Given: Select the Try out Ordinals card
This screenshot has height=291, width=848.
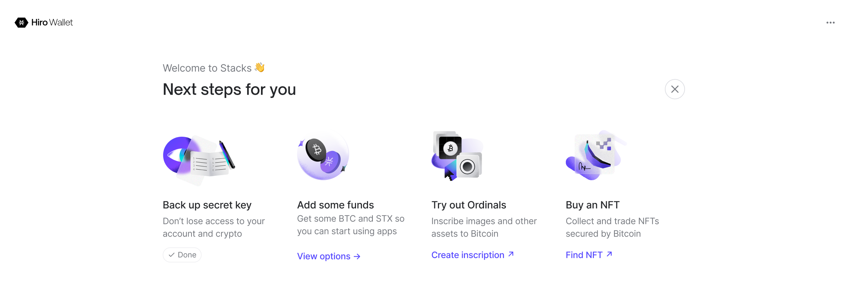Looking at the screenshot, I should click(468, 205).
